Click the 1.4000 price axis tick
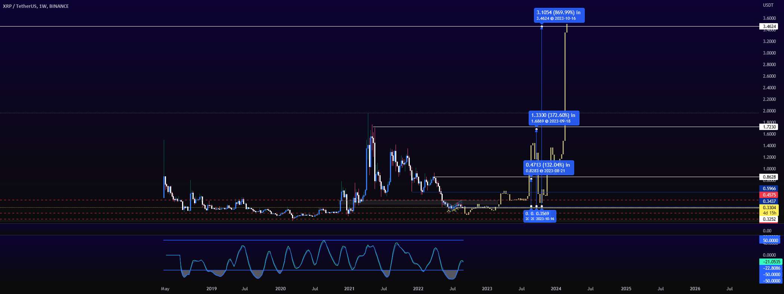Screen dimensions: 784x294 769,146
